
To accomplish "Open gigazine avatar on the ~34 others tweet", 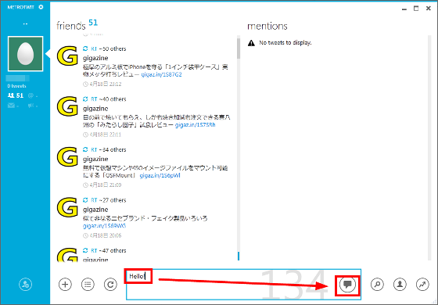I will 67,156.
